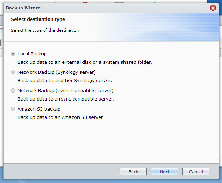The height and width of the screenshot is (183, 222).
Task: Click the Backup Wizard title bar text
Action: point(23,8)
